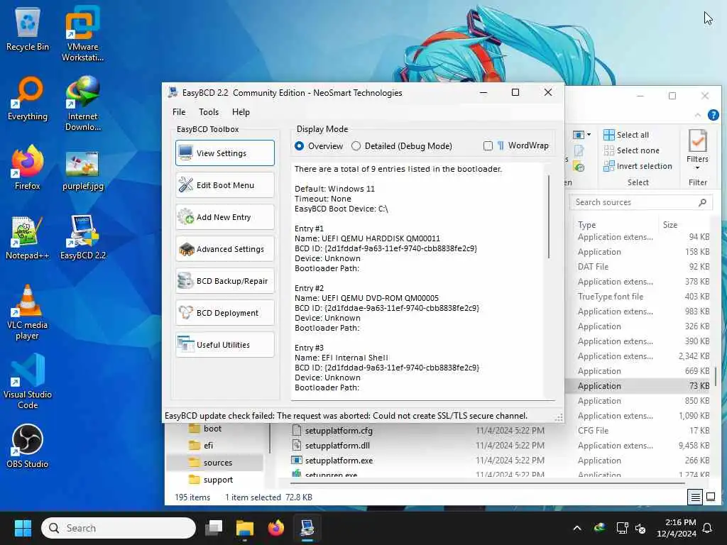
Task: Click Invert selection in Explorer ribbon
Action: (x=638, y=166)
